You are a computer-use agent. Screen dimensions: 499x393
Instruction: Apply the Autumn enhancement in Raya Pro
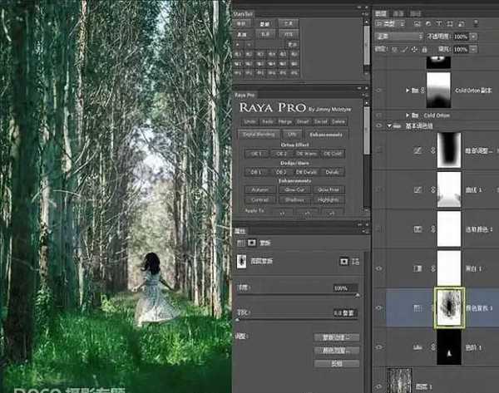pyautogui.click(x=259, y=189)
